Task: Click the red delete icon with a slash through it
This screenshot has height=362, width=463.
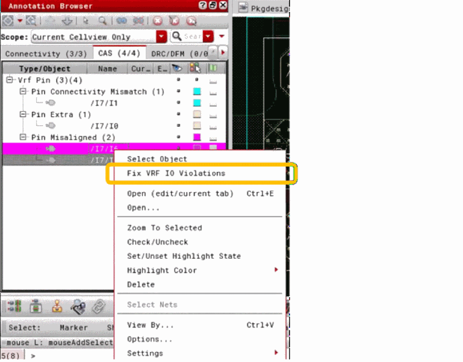Action: pyautogui.click(x=174, y=21)
